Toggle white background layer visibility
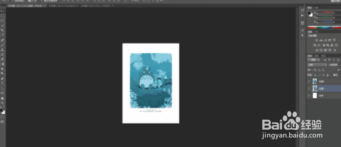The height and width of the screenshot is (147, 341). point(309,96)
